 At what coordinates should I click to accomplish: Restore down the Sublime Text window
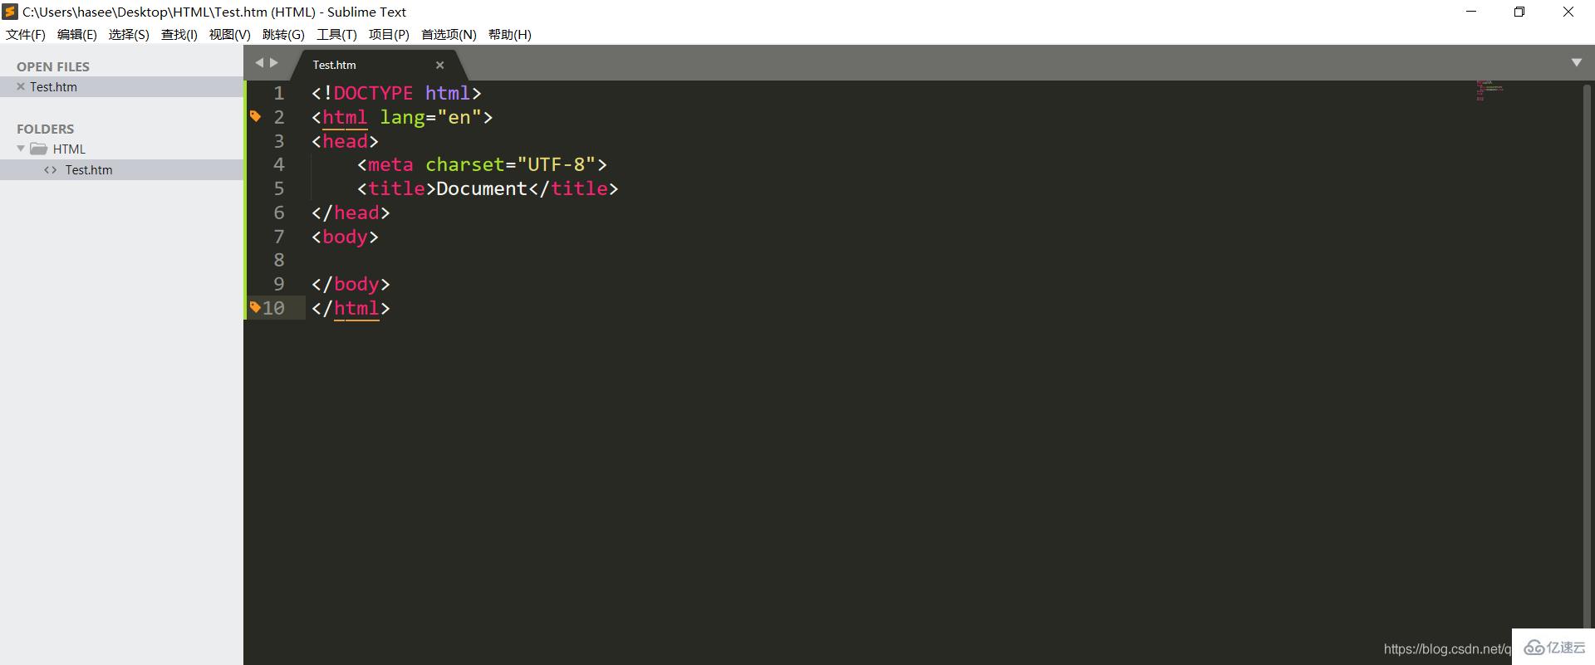[1519, 12]
